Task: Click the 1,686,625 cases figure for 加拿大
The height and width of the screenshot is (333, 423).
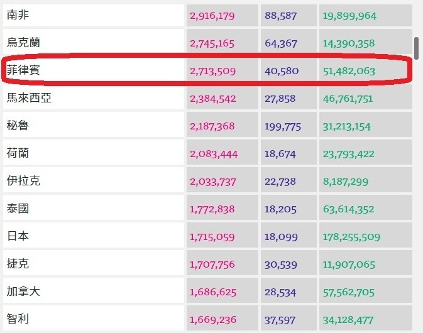Action: point(212,293)
